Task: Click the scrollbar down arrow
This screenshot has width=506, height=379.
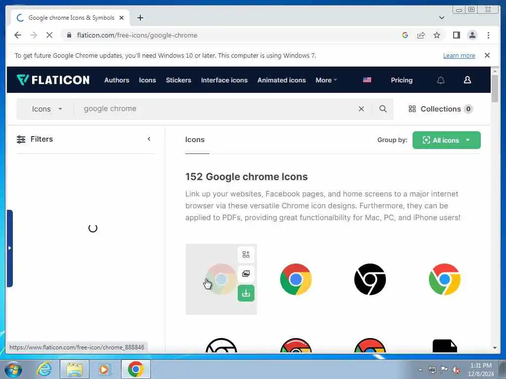Action: tap(495, 348)
